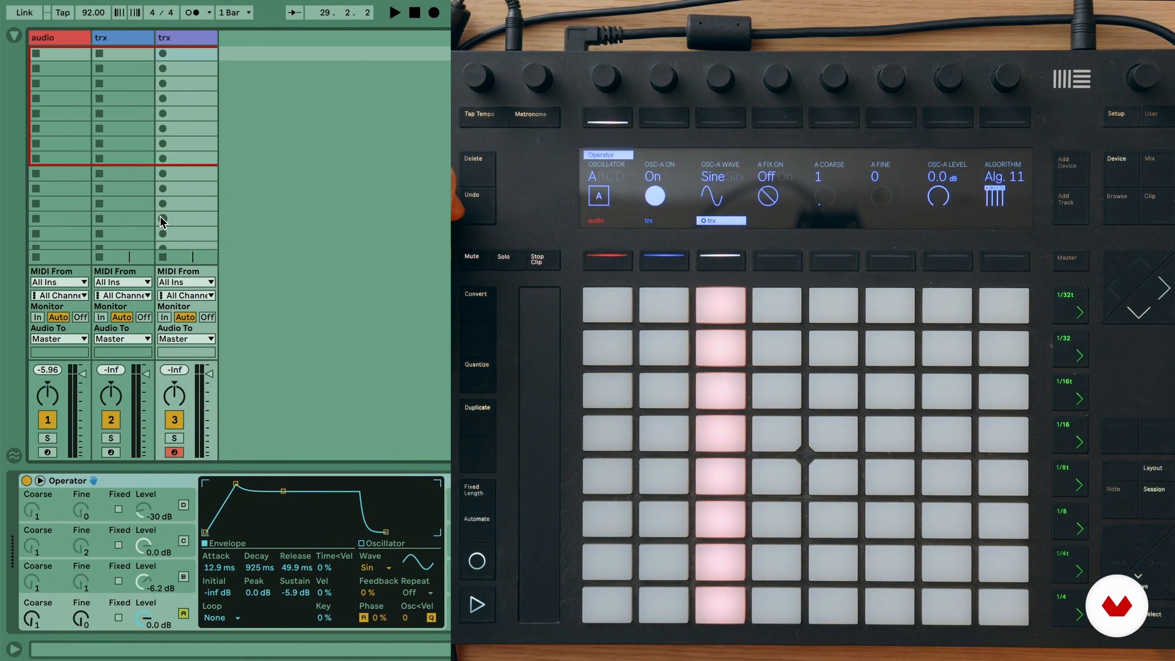The height and width of the screenshot is (661, 1175).
Task: Switch to Envelope tab in Operator display
Action: (x=223, y=543)
